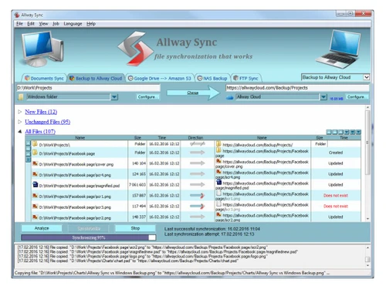Click the local magnified.psd Photoshop file icon
This screenshot has width=386, height=289.
[36, 184]
